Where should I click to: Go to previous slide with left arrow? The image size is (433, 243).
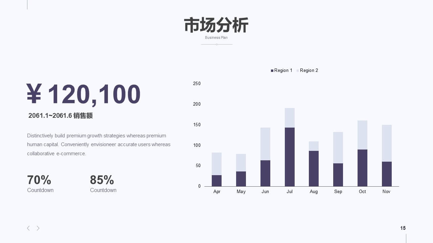click(x=28, y=228)
